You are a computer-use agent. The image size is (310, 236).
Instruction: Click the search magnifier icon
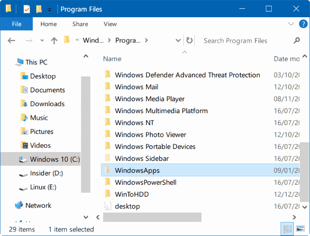pos(297,41)
